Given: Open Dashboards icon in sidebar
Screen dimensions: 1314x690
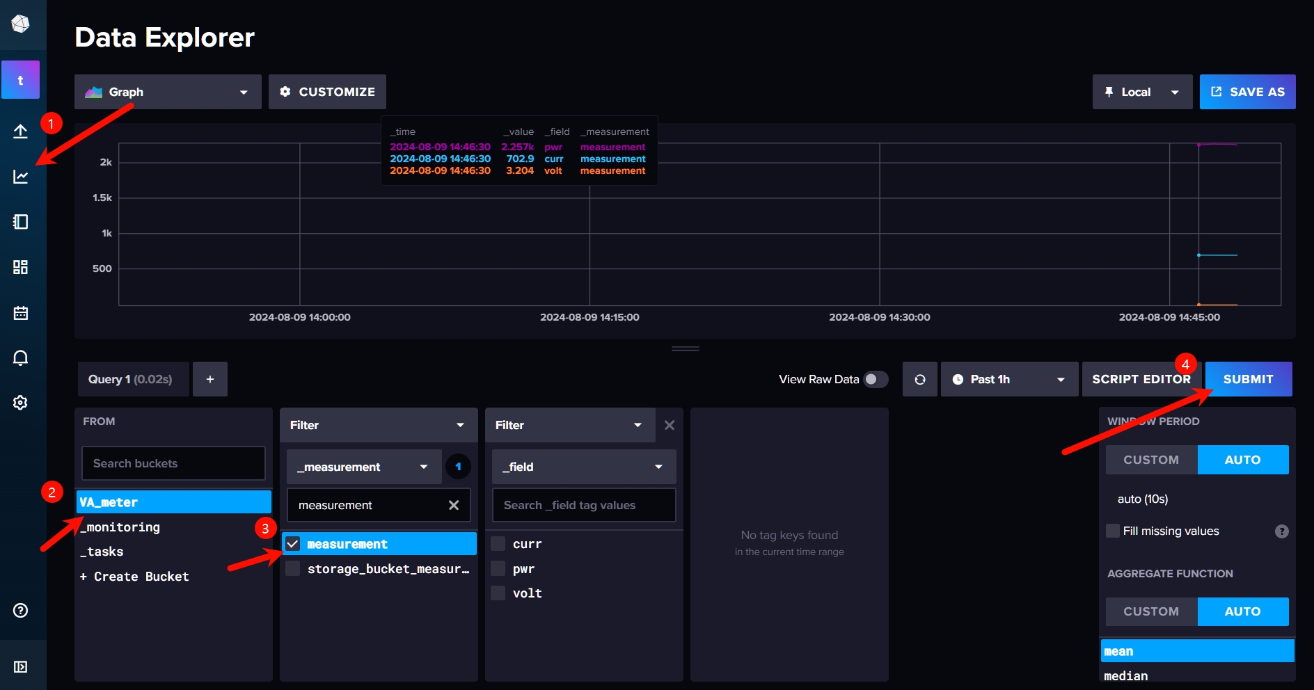Looking at the screenshot, I should (x=20, y=267).
